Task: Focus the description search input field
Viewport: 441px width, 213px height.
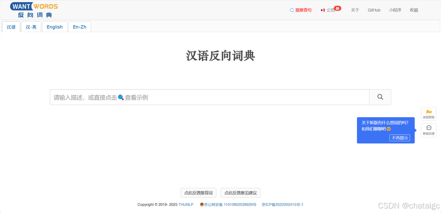Action: (x=209, y=97)
